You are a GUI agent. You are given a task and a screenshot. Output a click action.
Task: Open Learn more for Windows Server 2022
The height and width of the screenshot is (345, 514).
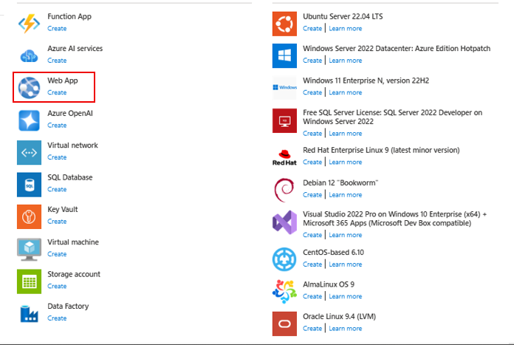point(346,61)
